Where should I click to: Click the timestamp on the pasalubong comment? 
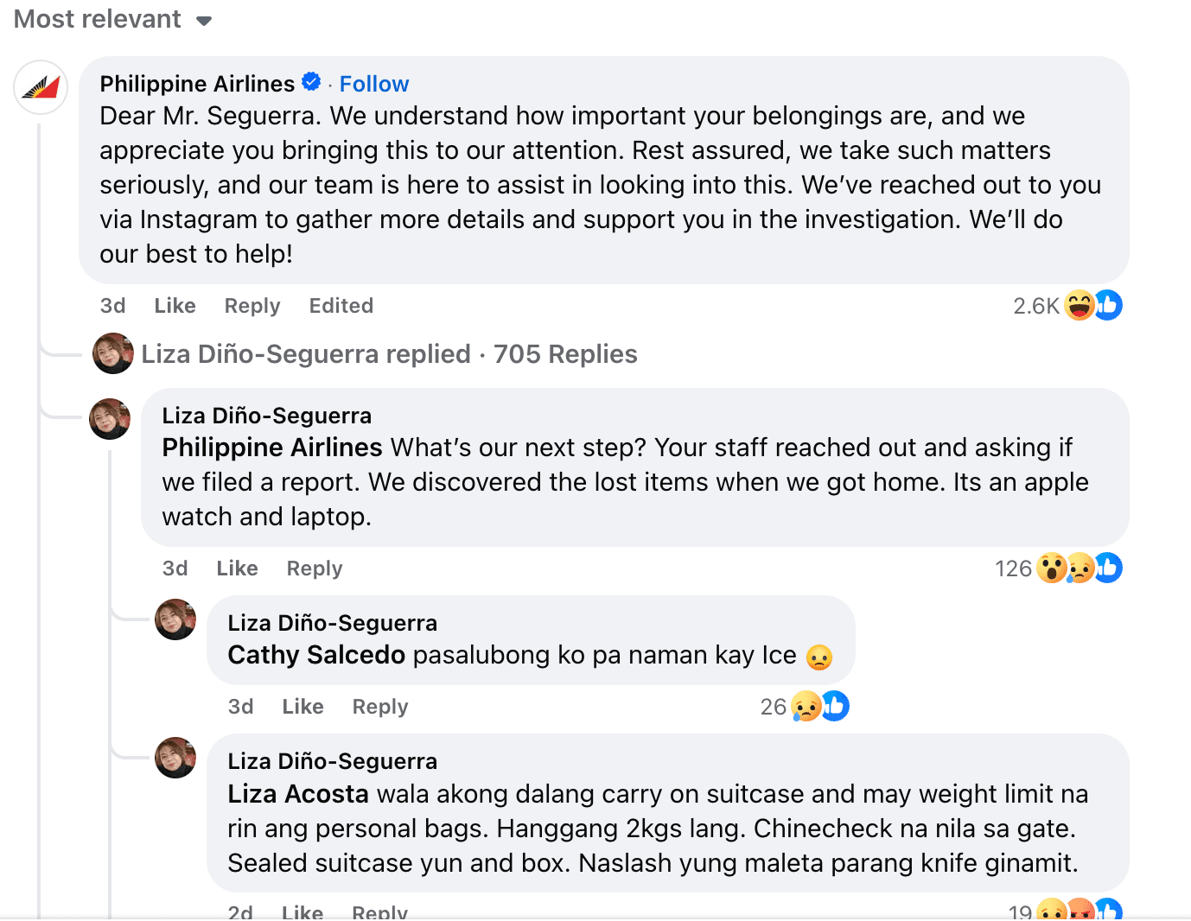240,707
